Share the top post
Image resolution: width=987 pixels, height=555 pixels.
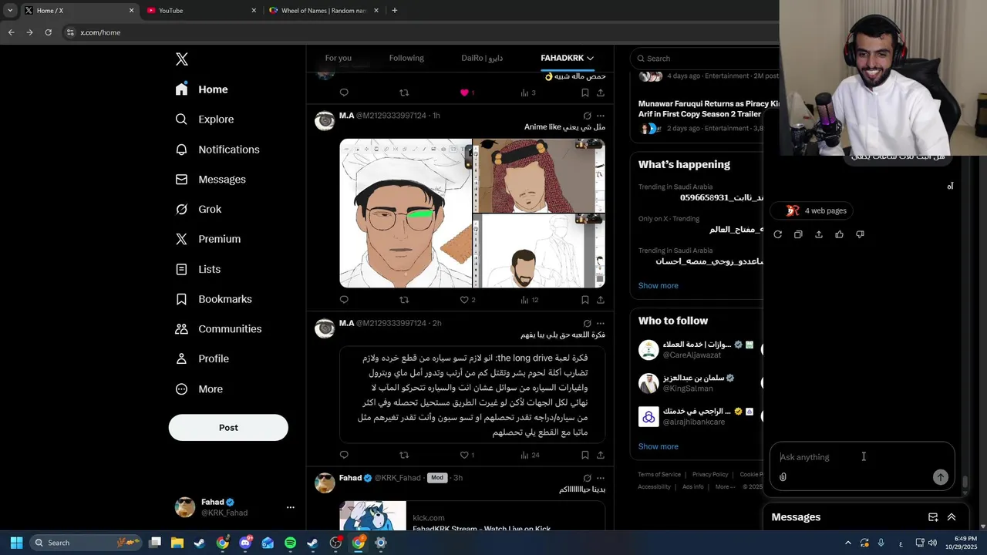click(x=601, y=92)
